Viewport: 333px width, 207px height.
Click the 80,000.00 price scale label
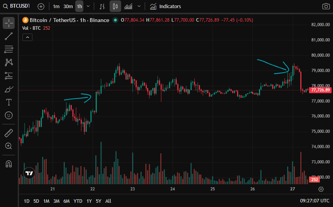coord(321,55)
